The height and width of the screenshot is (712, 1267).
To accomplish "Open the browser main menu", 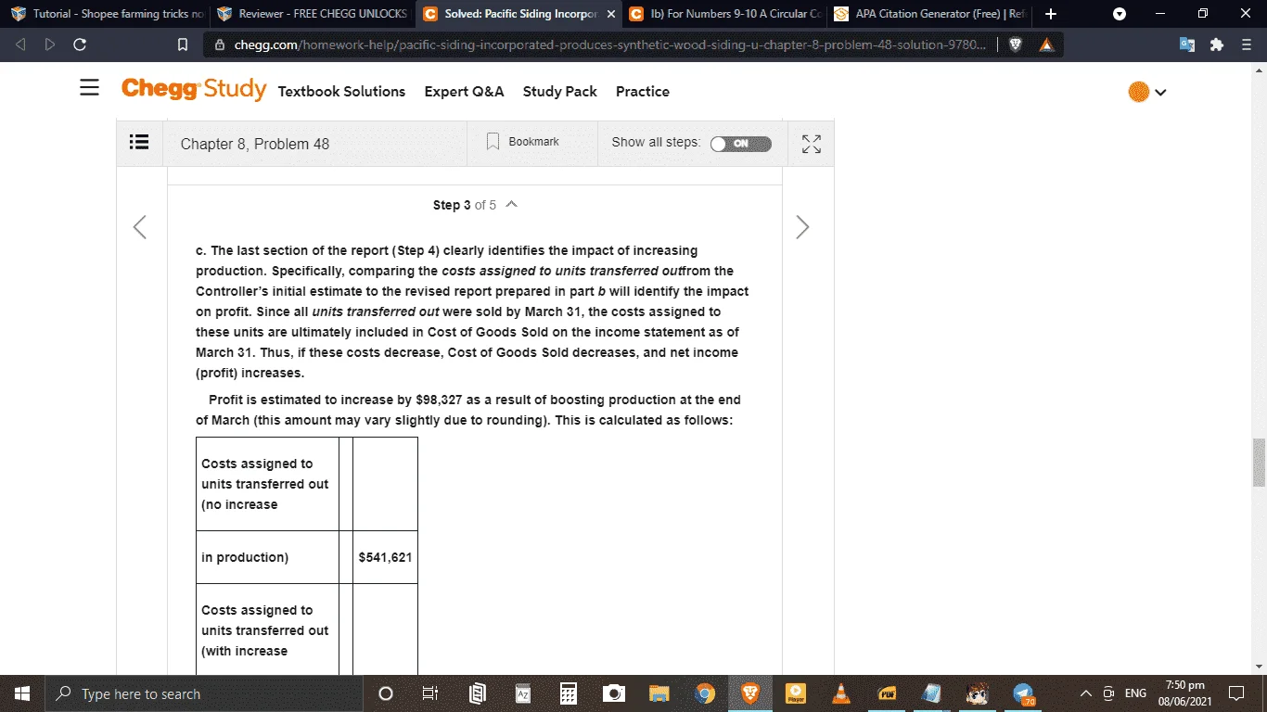I will tap(1247, 44).
